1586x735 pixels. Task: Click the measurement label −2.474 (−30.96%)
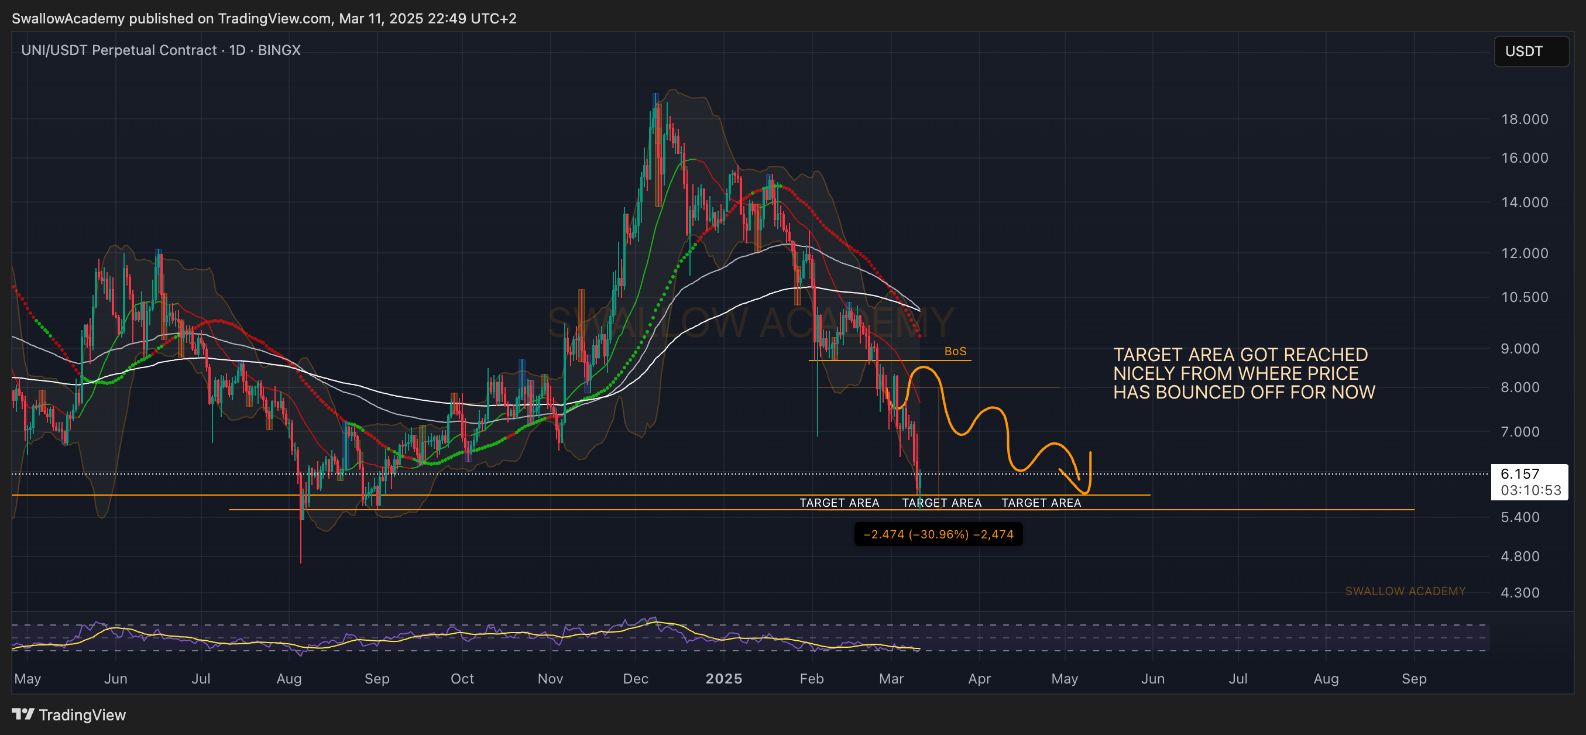pos(938,534)
